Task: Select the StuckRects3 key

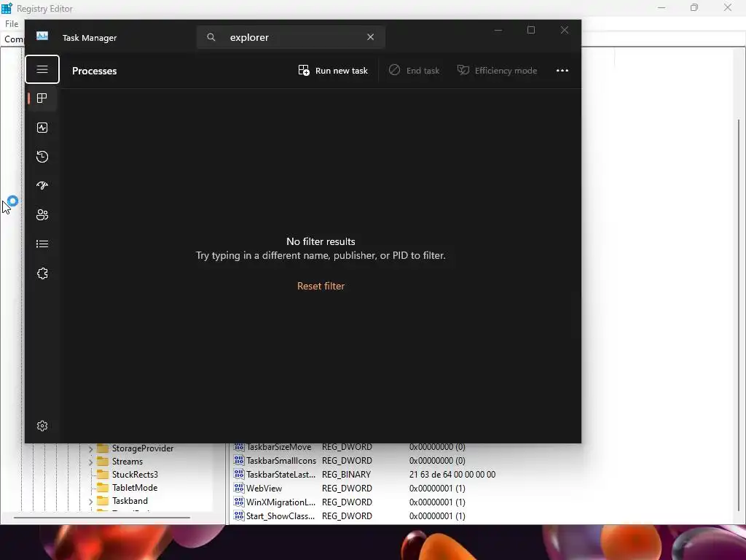Action: (x=135, y=474)
